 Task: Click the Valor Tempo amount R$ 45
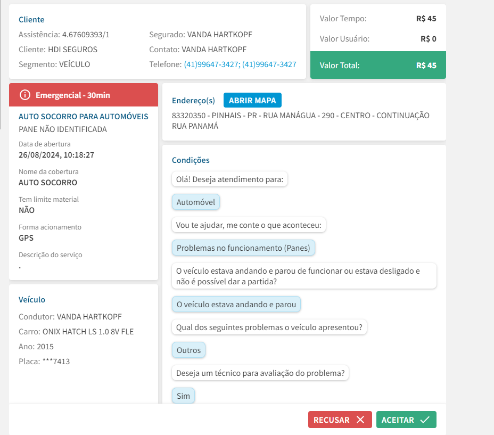pos(426,19)
